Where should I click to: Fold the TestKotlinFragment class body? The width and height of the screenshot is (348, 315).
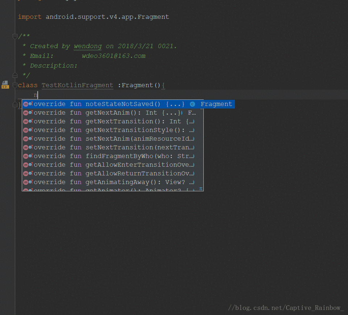(15, 85)
